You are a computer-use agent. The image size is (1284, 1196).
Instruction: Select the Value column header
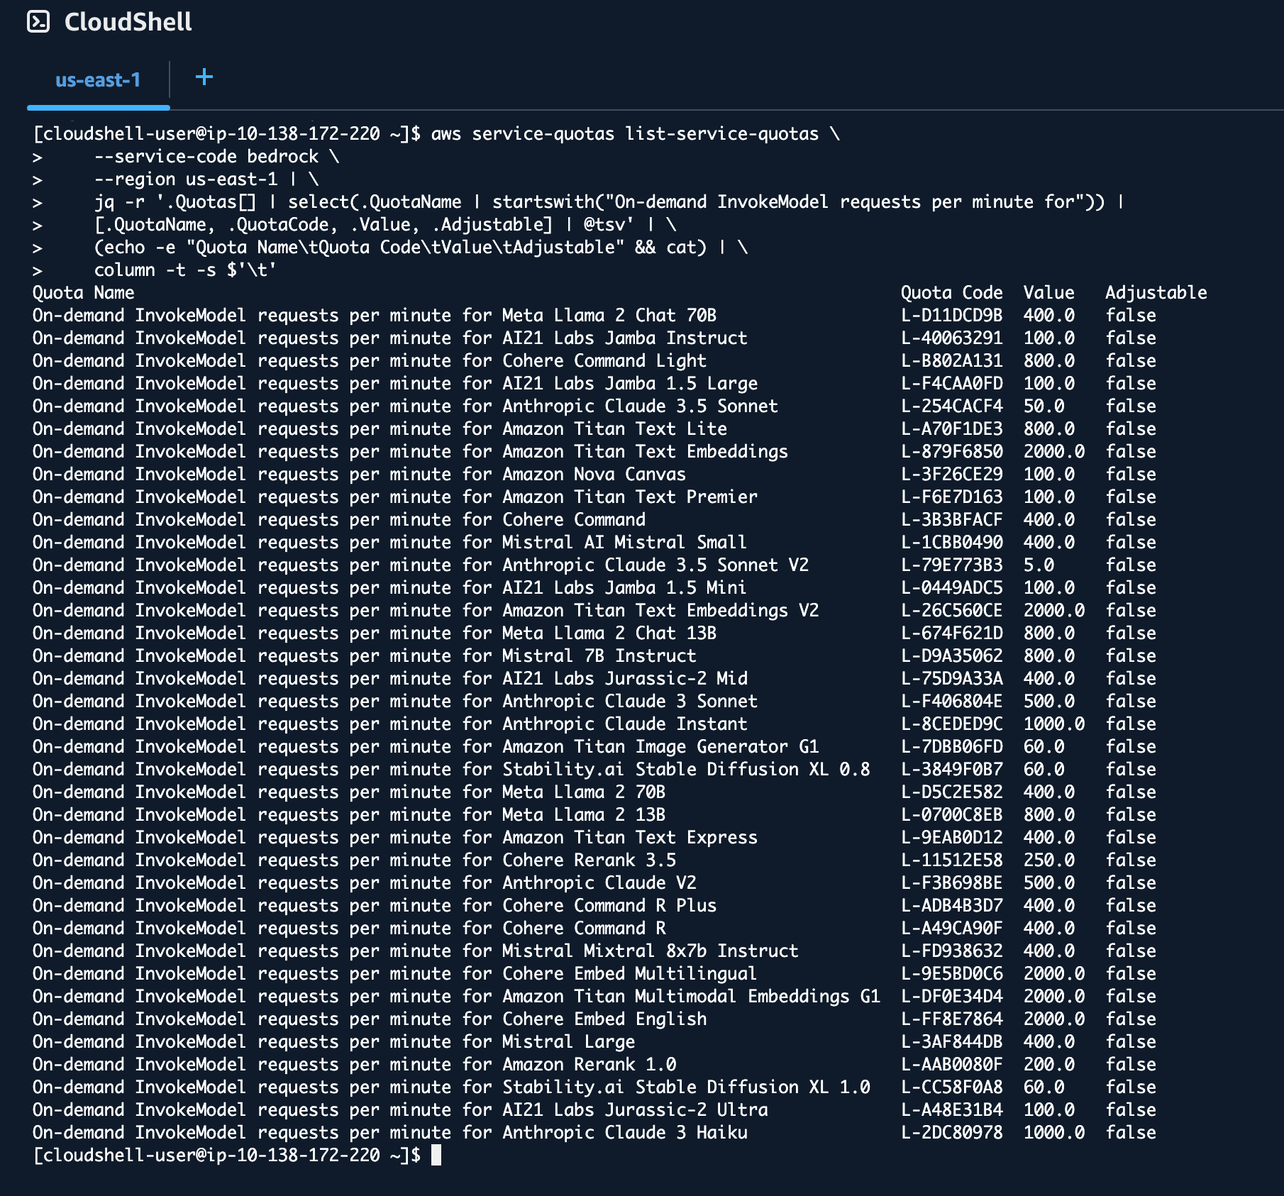(x=1048, y=292)
